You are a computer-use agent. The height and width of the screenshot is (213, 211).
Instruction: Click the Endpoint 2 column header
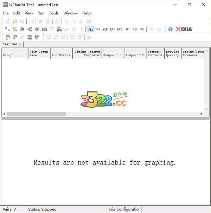(x=135, y=53)
